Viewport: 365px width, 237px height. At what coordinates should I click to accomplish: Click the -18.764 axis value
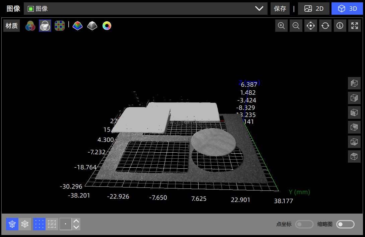[x=85, y=167]
